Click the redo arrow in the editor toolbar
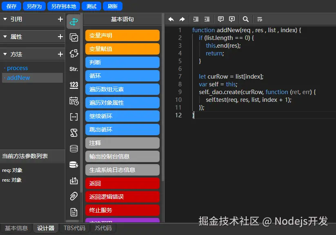Screen dimensions: 336x235 182,19
